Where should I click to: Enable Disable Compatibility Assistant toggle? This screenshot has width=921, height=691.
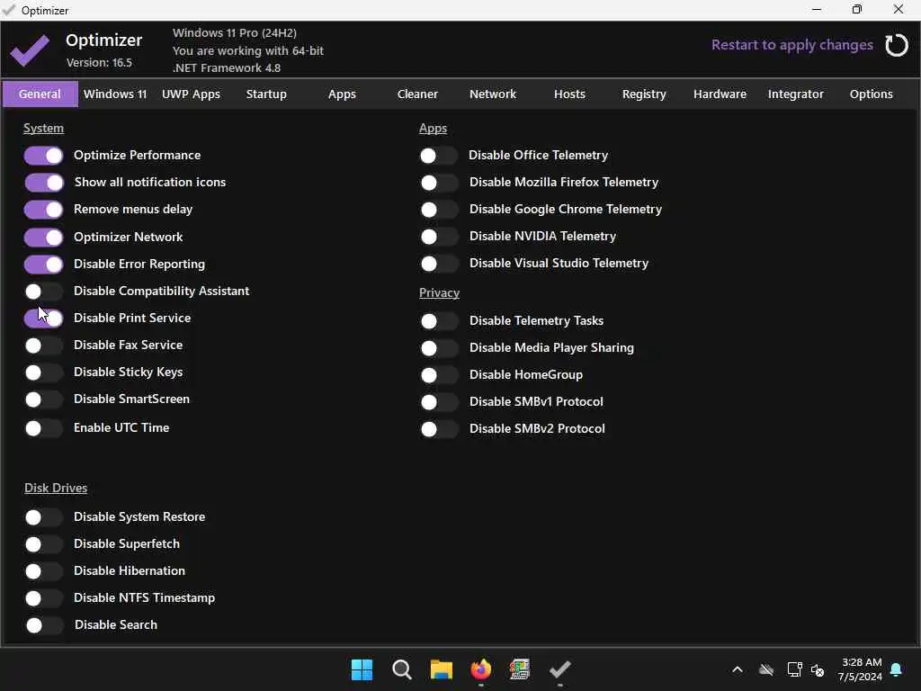tap(43, 292)
